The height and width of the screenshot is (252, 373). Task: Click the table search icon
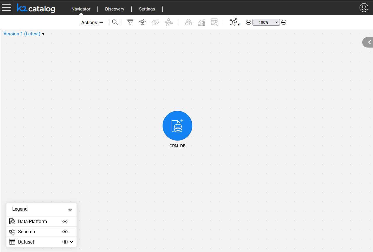click(x=215, y=22)
